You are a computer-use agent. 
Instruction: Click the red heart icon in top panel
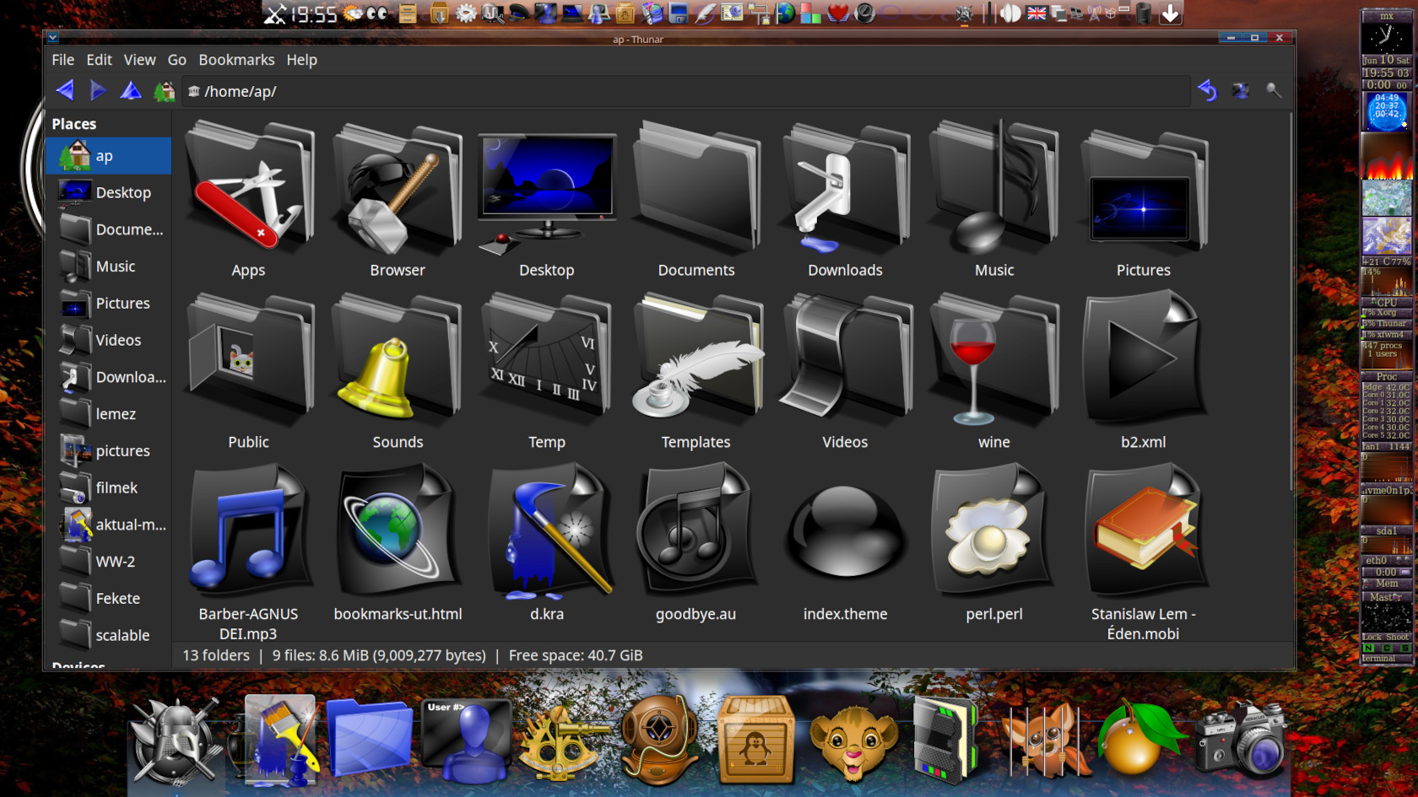tap(837, 13)
